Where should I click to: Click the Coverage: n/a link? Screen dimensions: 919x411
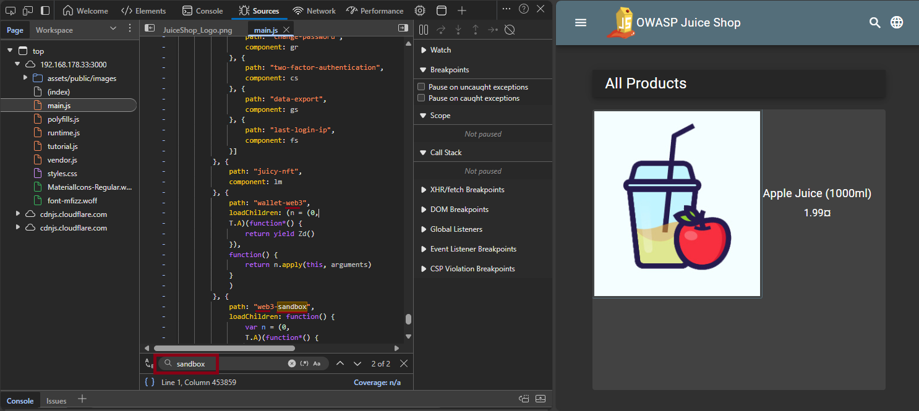click(377, 382)
